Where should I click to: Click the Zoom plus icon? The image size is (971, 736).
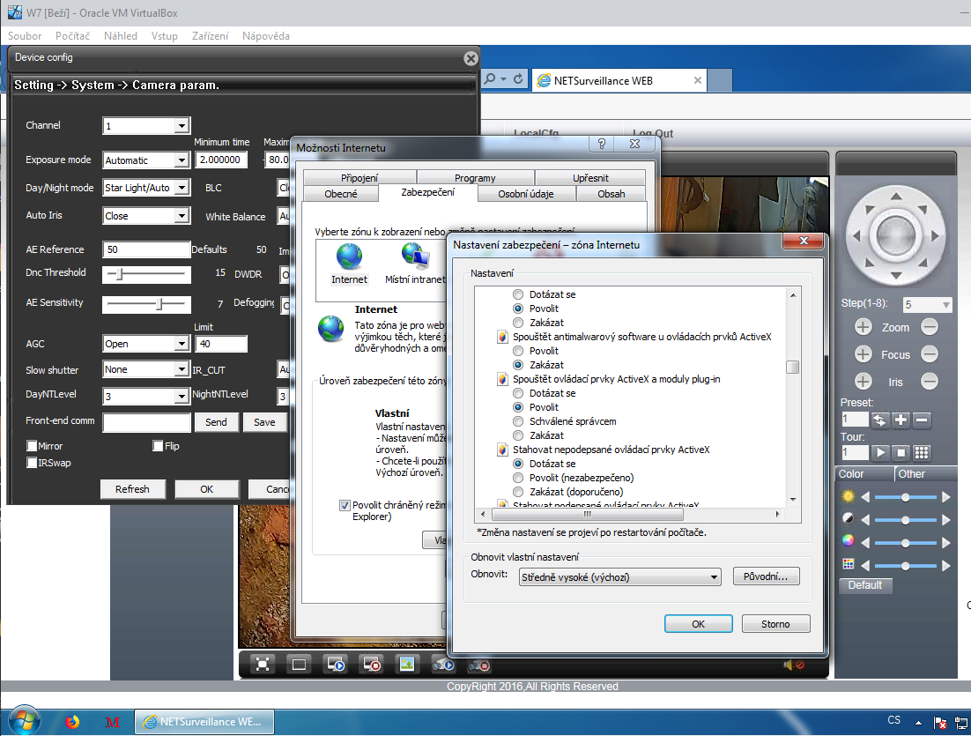pyautogui.click(x=864, y=327)
